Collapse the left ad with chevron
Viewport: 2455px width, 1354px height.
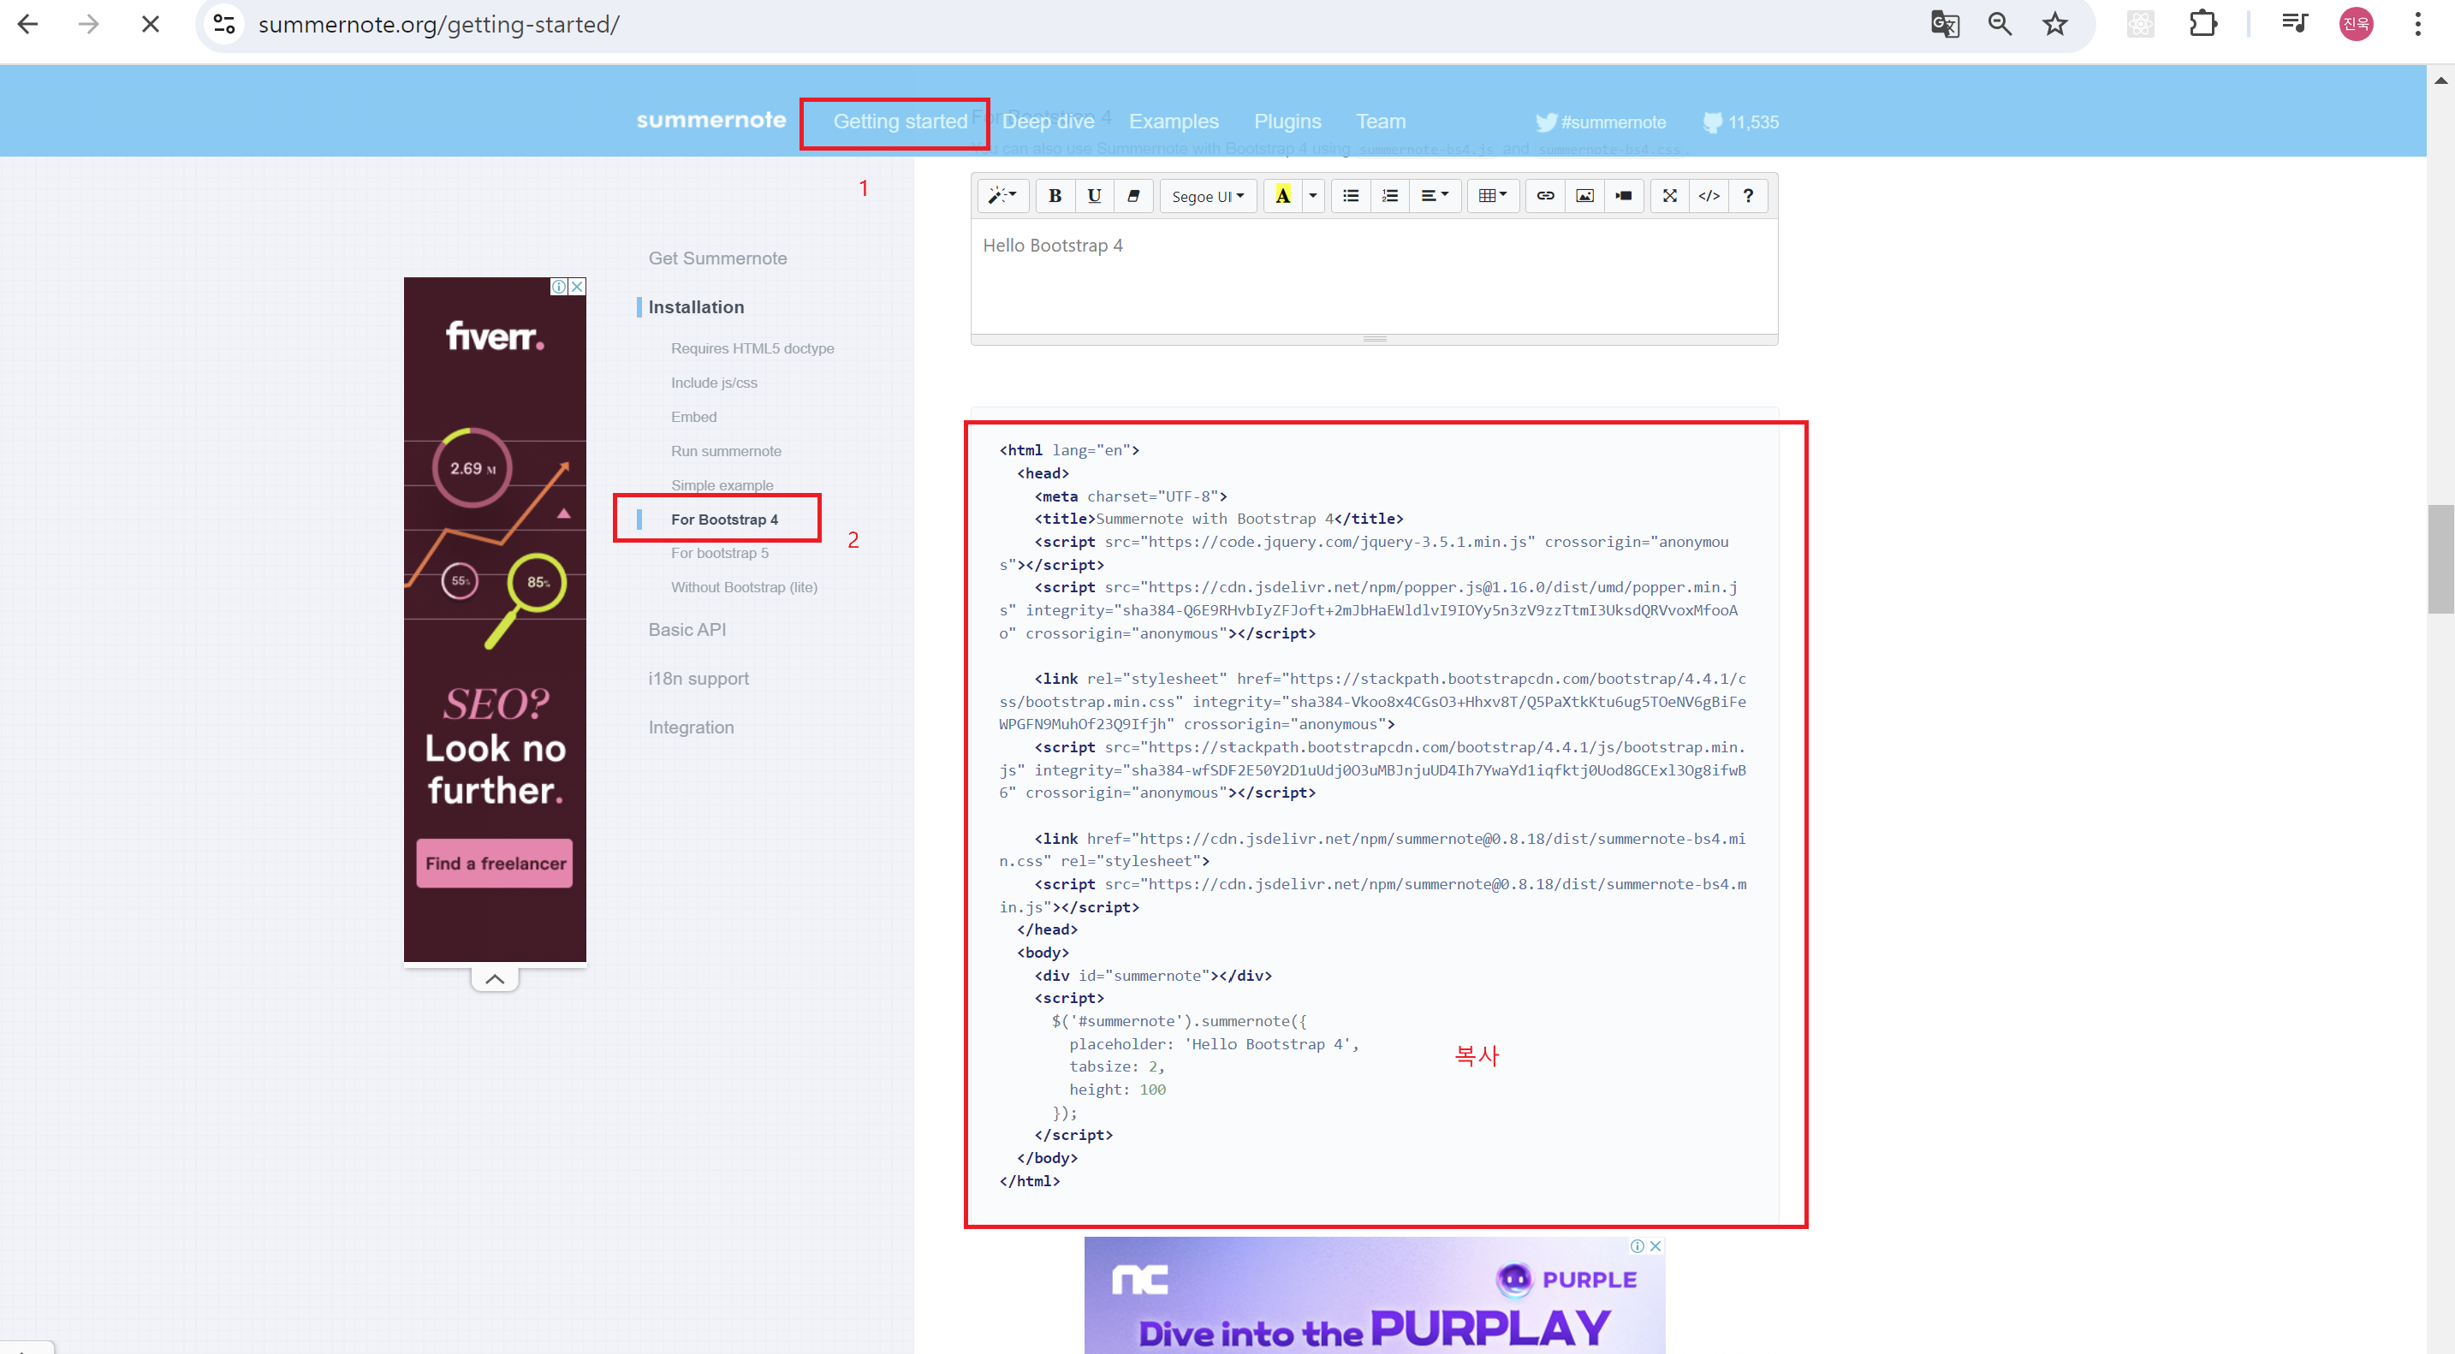pos(495,978)
